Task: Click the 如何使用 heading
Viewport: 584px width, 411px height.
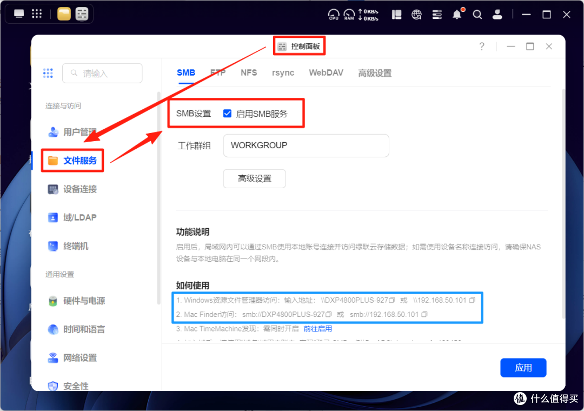Action: pos(193,286)
